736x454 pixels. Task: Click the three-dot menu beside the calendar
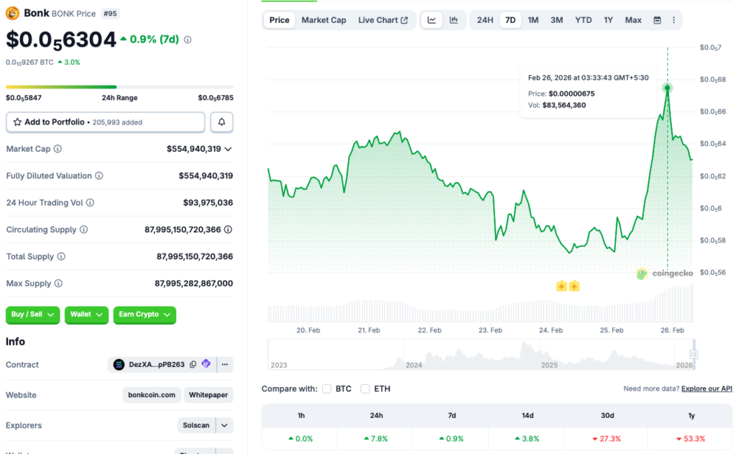coord(673,19)
